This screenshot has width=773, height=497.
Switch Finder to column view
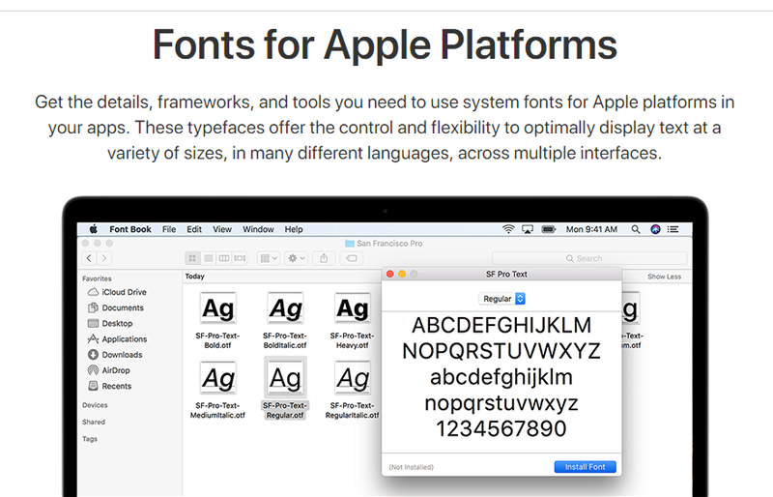point(224,258)
